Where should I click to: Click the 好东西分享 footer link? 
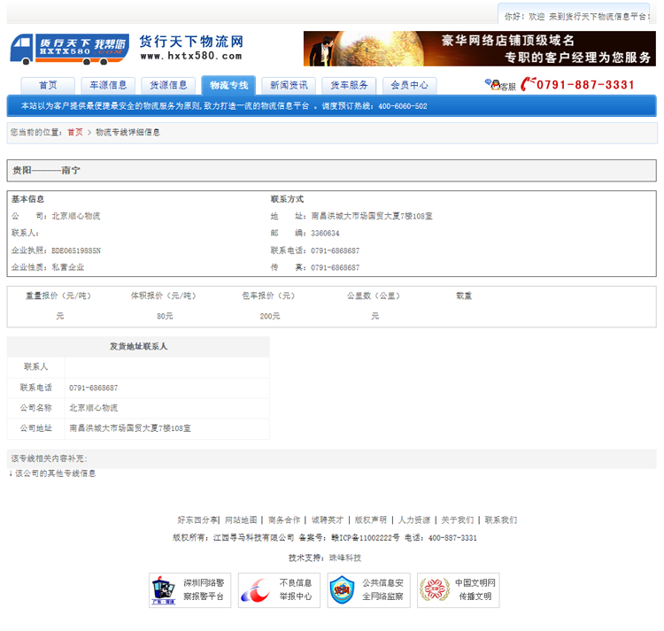197,519
